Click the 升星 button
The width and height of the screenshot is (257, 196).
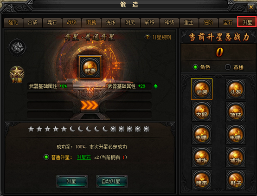click(x=72, y=182)
